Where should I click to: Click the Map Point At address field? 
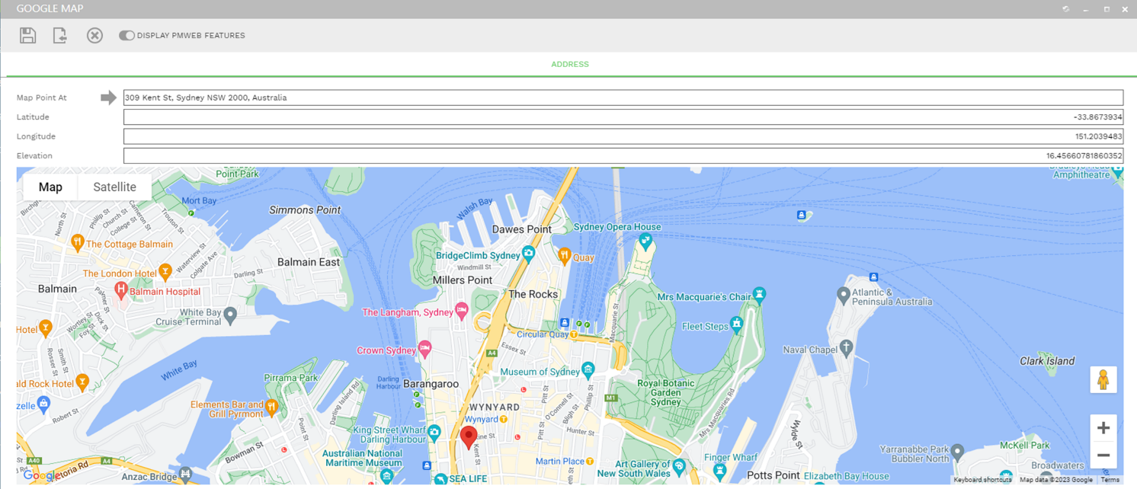pyautogui.click(x=623, y=97)
